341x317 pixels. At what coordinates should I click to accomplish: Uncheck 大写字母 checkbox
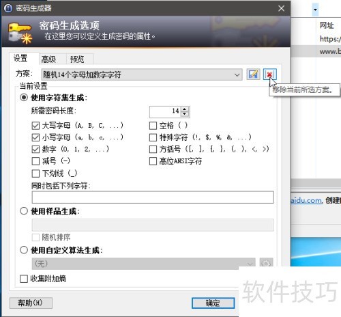point(35,125)
